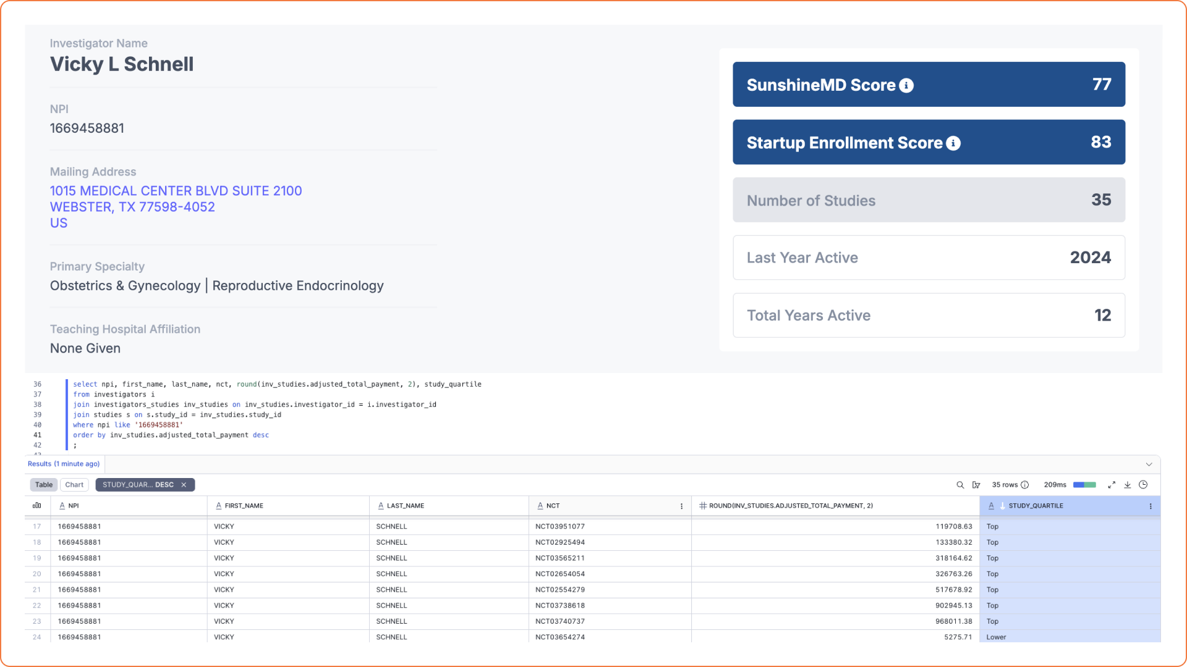The image size is (1187, 667).
Task: Click the Total Years Active 12 card
Action: [x=929, y=316]
